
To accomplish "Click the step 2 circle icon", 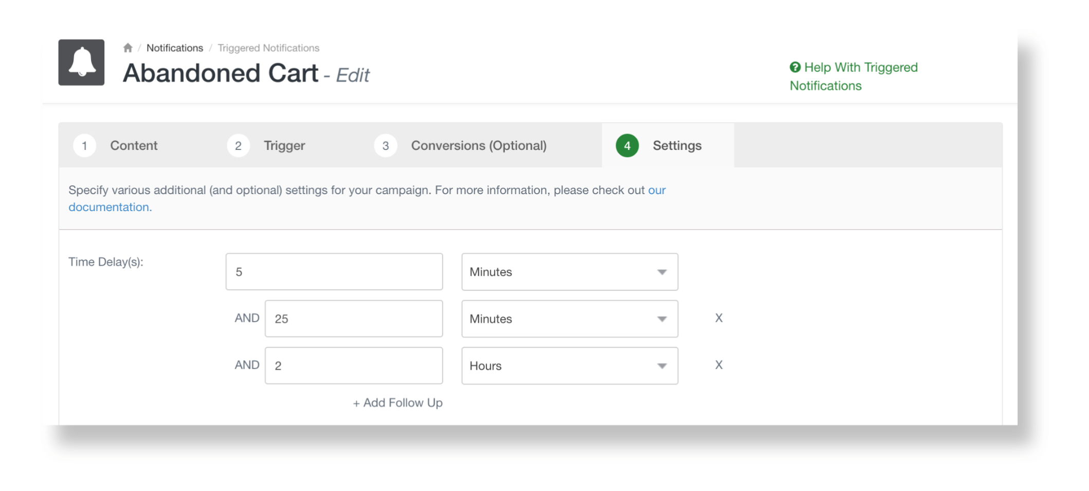I will pos(238,146).
